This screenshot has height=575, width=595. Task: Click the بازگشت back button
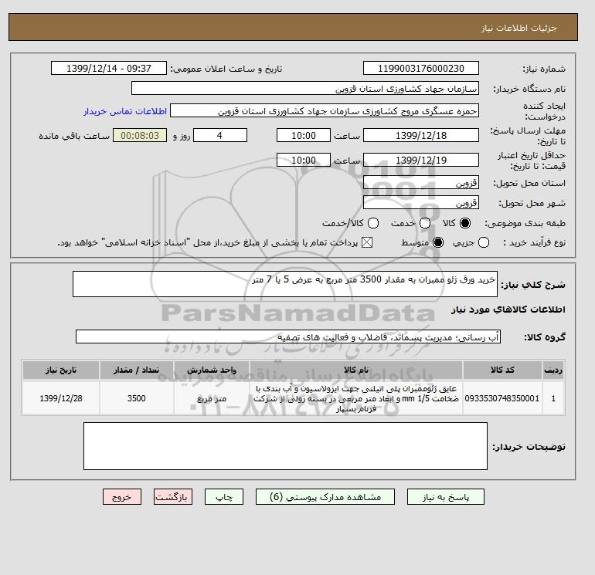173,497
